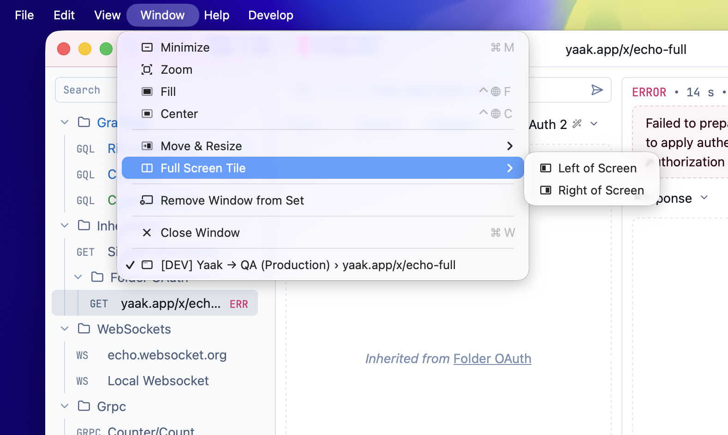728x435 pixels.
Task: Open the Develop menu
Action: (271, 15)
